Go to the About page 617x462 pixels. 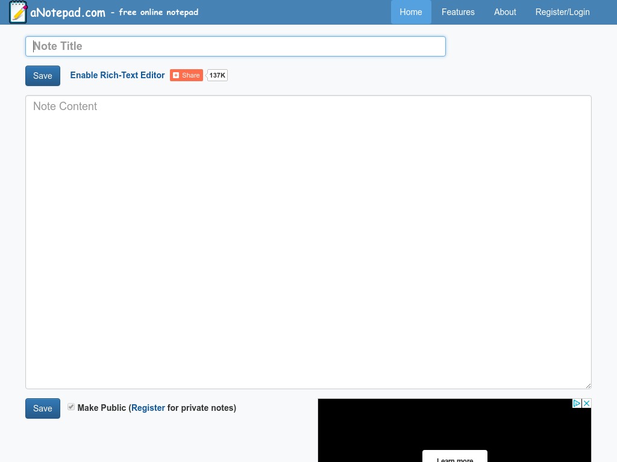point(505,12)
